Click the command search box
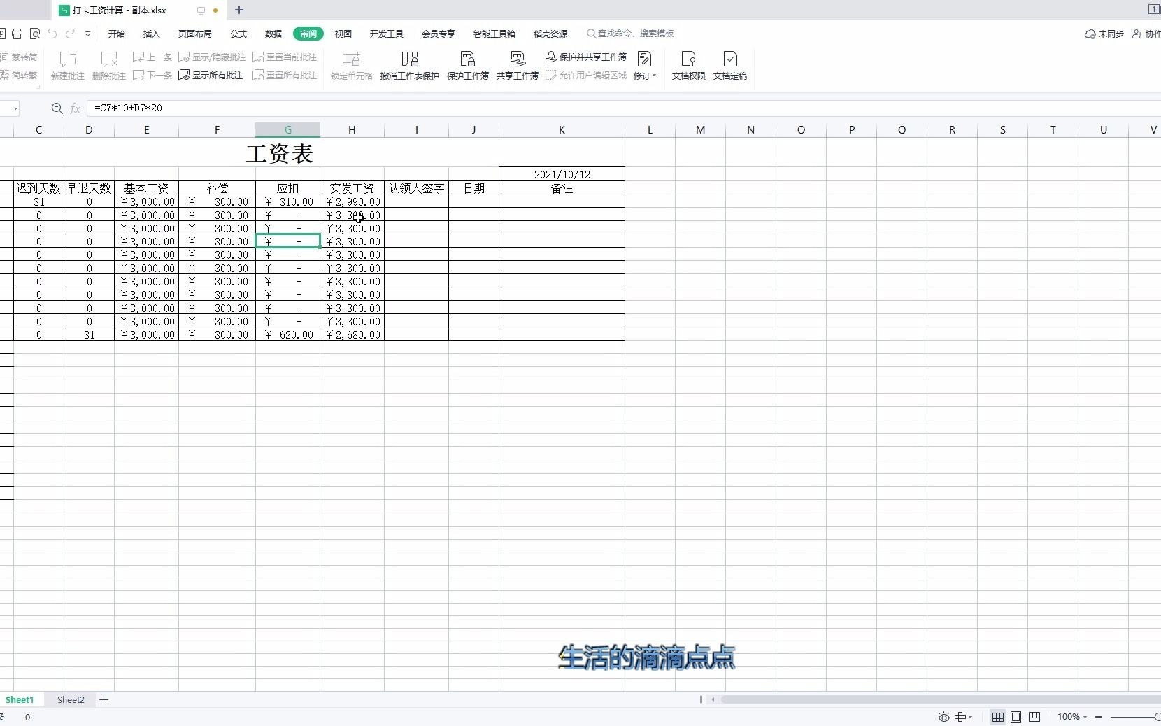The image size is (1161, 726). pyautogui.click(x=630, y=34)
